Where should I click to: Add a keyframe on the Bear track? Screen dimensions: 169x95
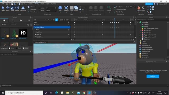click(x=68, y=22)
